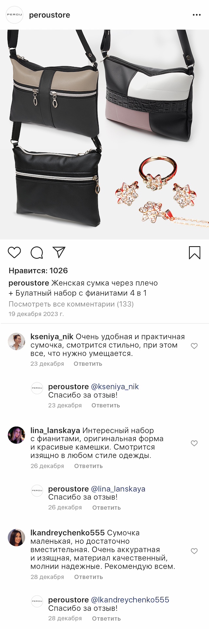Screen dimensions: 209x629
Task: Share post with paper plane icon
Action: (x=59, y=252)
